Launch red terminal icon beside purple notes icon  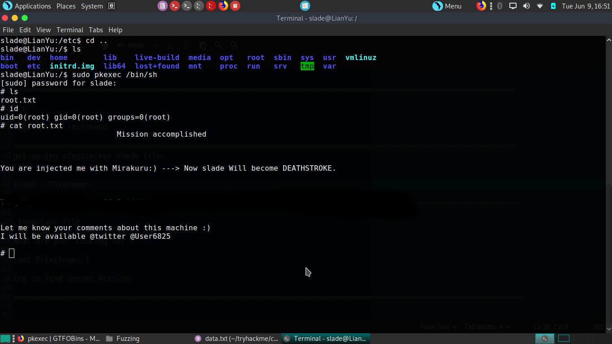pos(175,6)
